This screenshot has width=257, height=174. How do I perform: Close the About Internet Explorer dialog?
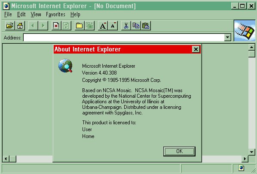pyautogui.click(x=196, y=49)
